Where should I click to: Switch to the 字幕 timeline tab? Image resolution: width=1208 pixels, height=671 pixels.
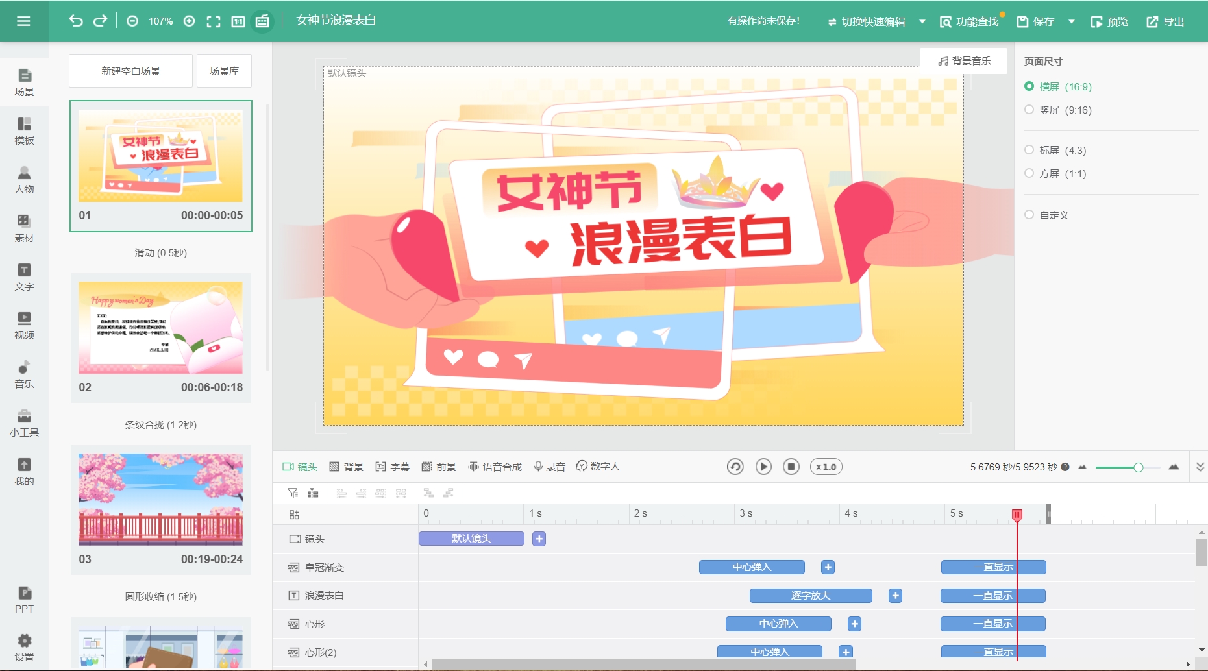392,467
